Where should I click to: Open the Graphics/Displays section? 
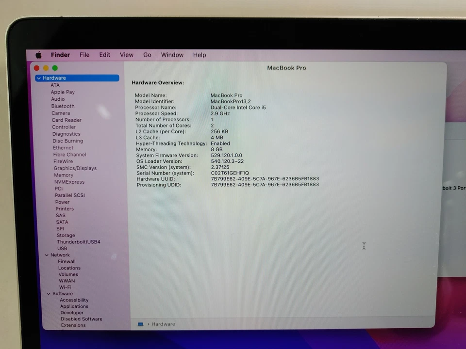(x=75, y=168)
